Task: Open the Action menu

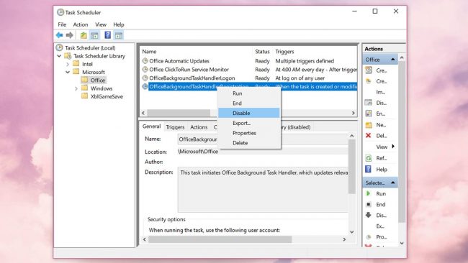Action: tap(81, 24)
